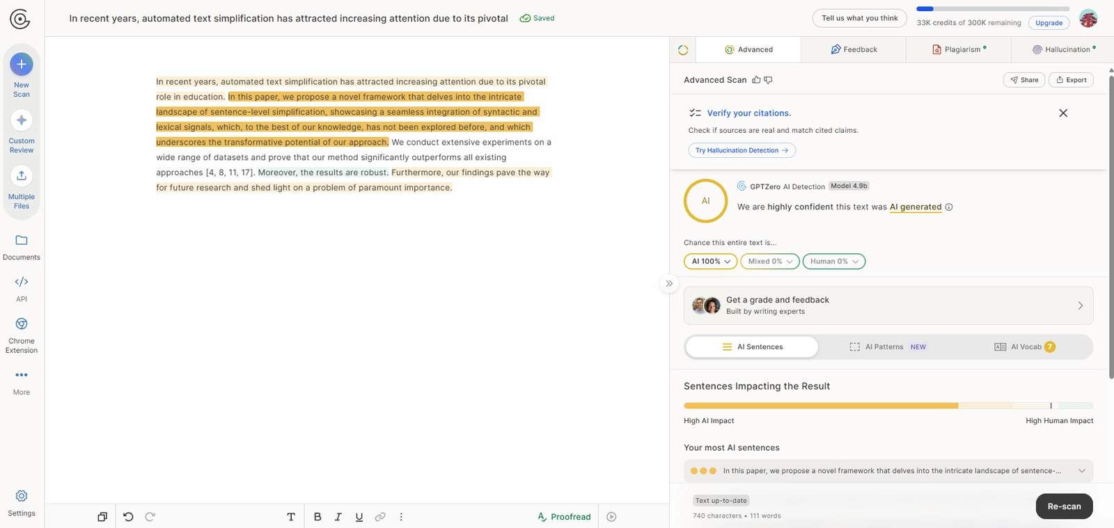Select the AI Vocab tab
This screenshot has height=528, width=1114.
point(1024,346)
